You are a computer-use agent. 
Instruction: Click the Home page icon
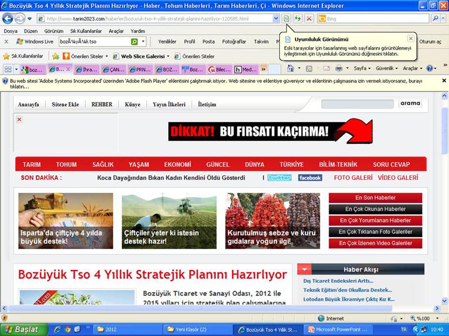pyautogui.click(x=291, y=68)
